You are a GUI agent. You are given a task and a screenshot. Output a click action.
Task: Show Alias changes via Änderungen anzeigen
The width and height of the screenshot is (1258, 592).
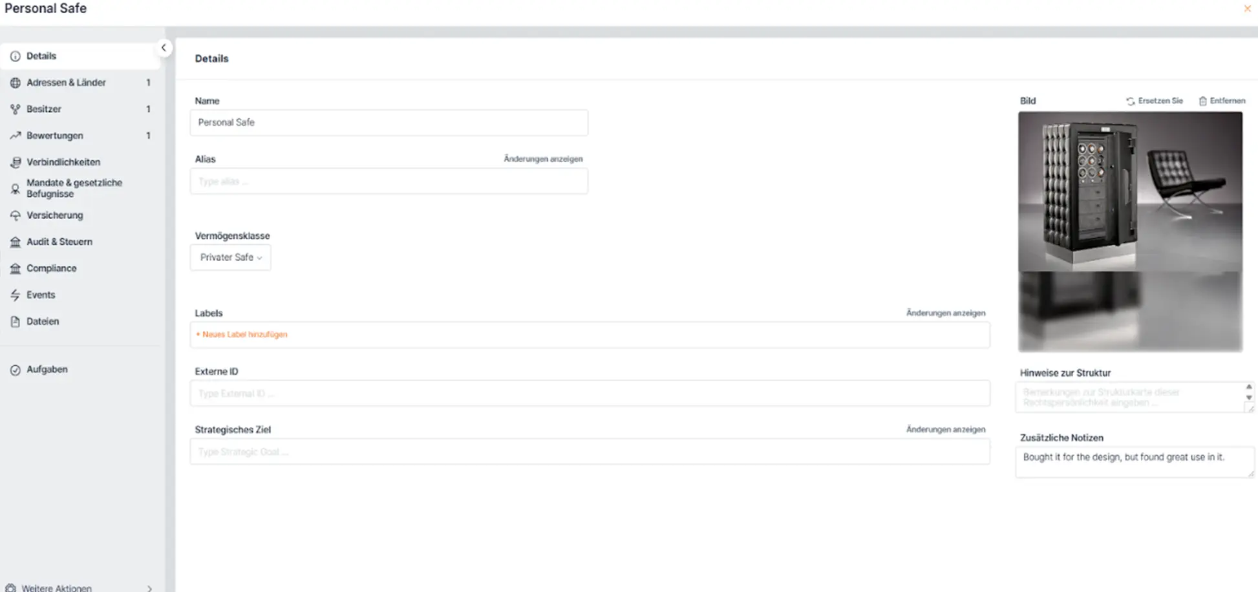pyautogui.click(x=543, y=159)
